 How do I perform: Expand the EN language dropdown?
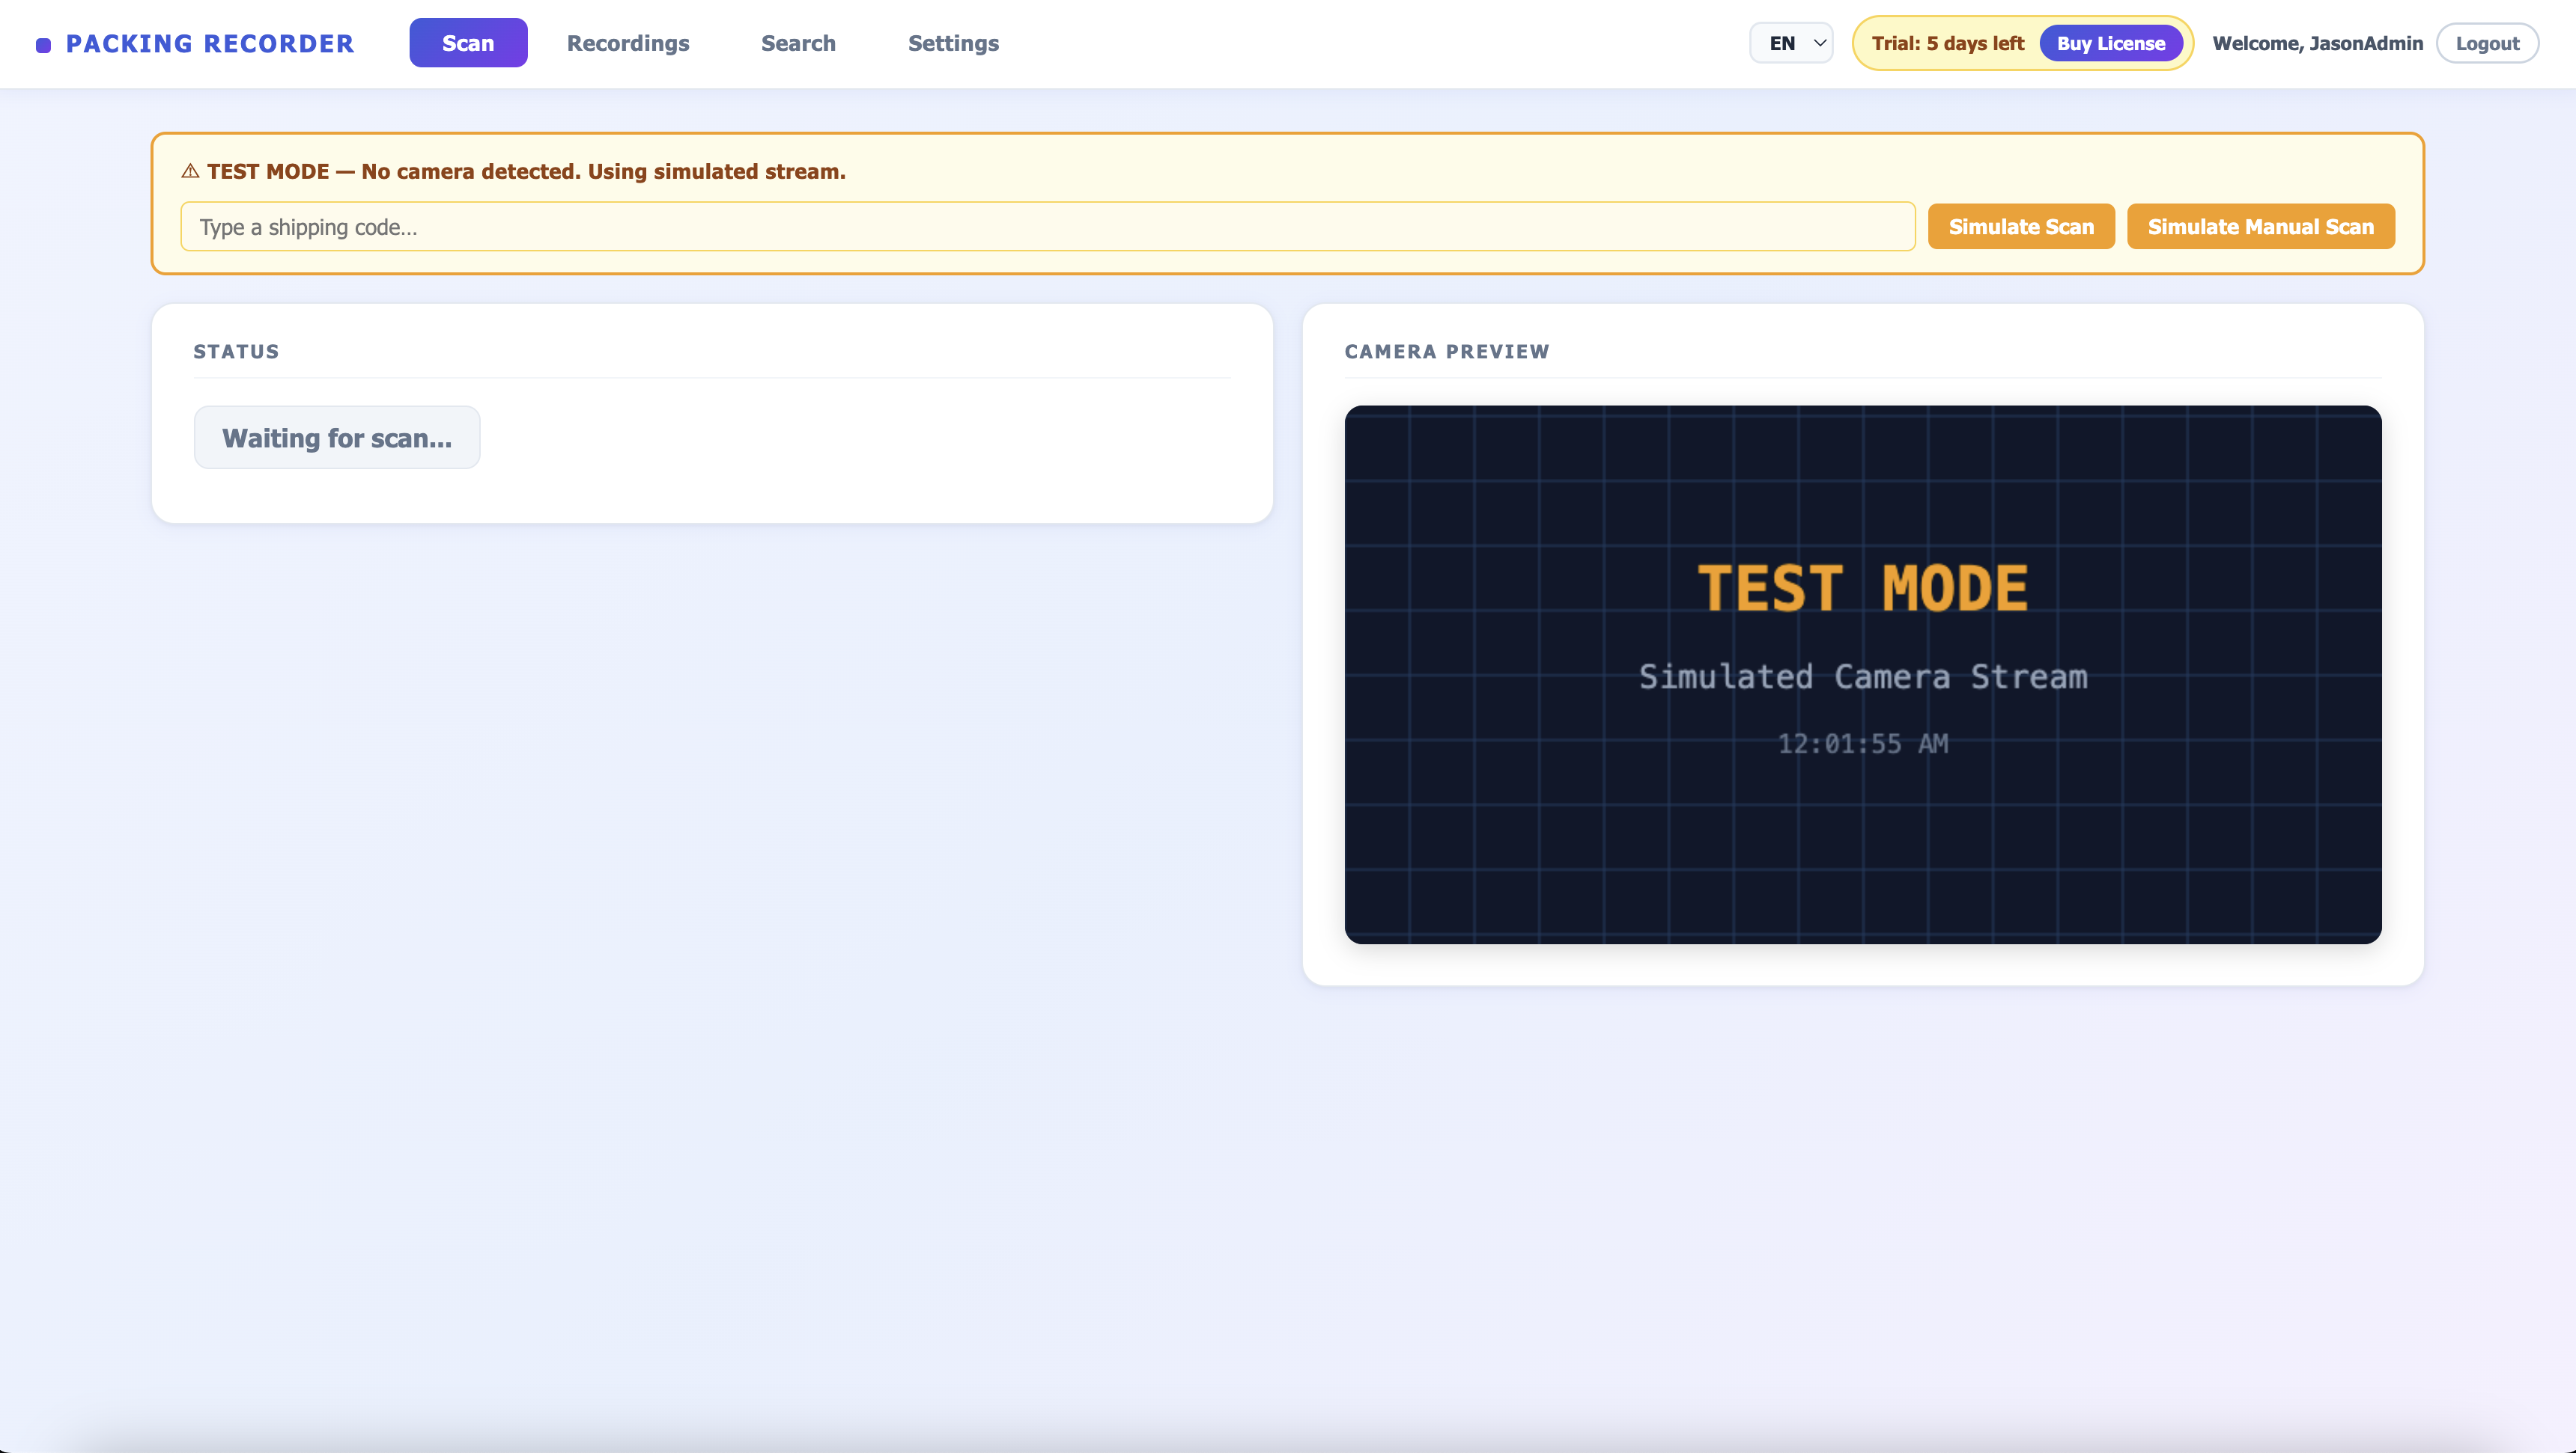click(1791, 43)
